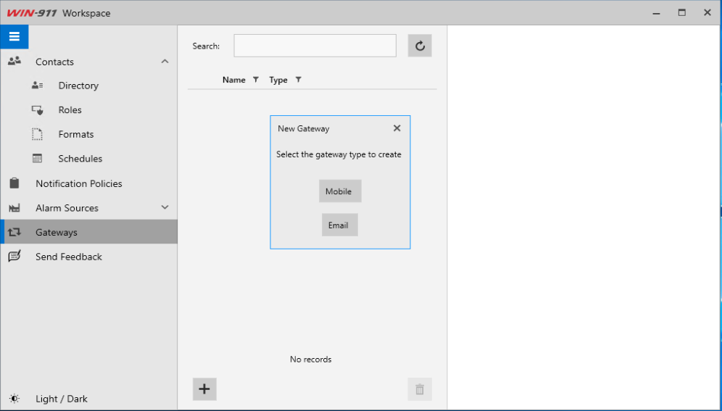Click 'Select the gateway type to create' text
722x411 pixels.
(339, 154)
